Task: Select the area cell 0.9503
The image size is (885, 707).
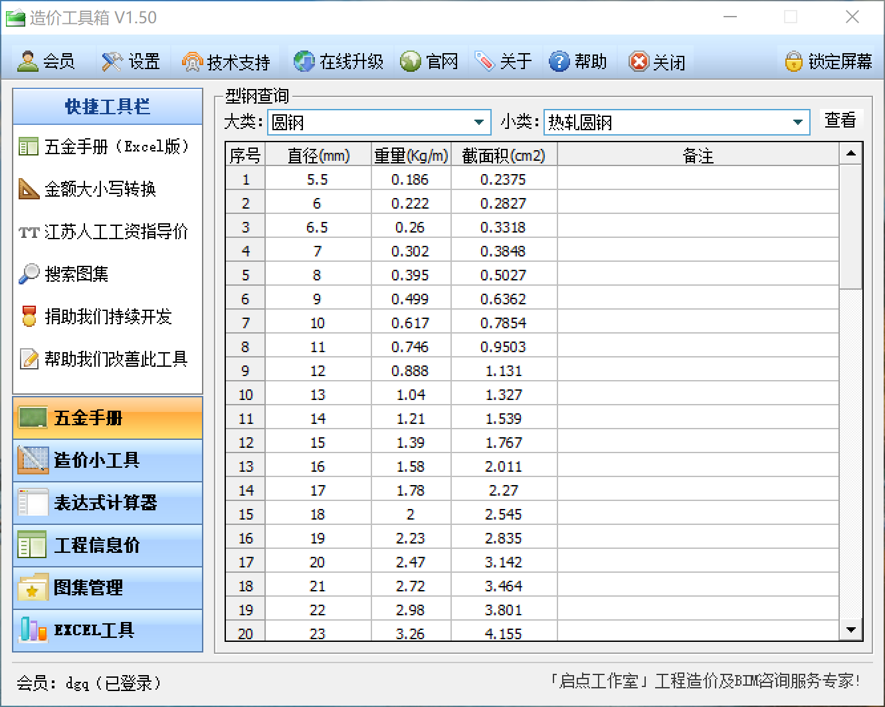Action: [x=504, y=347]
